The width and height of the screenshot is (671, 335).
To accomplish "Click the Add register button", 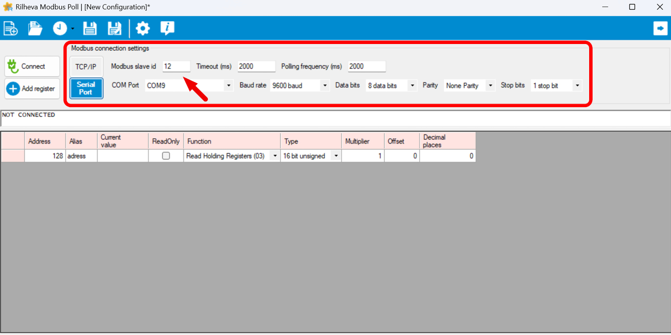I will tap(32, 89).
